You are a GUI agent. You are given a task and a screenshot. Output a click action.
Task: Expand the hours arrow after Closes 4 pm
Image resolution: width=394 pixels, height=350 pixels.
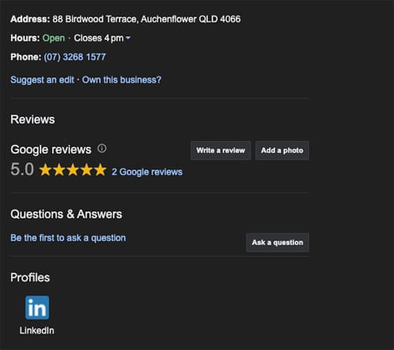click(128, 38)
